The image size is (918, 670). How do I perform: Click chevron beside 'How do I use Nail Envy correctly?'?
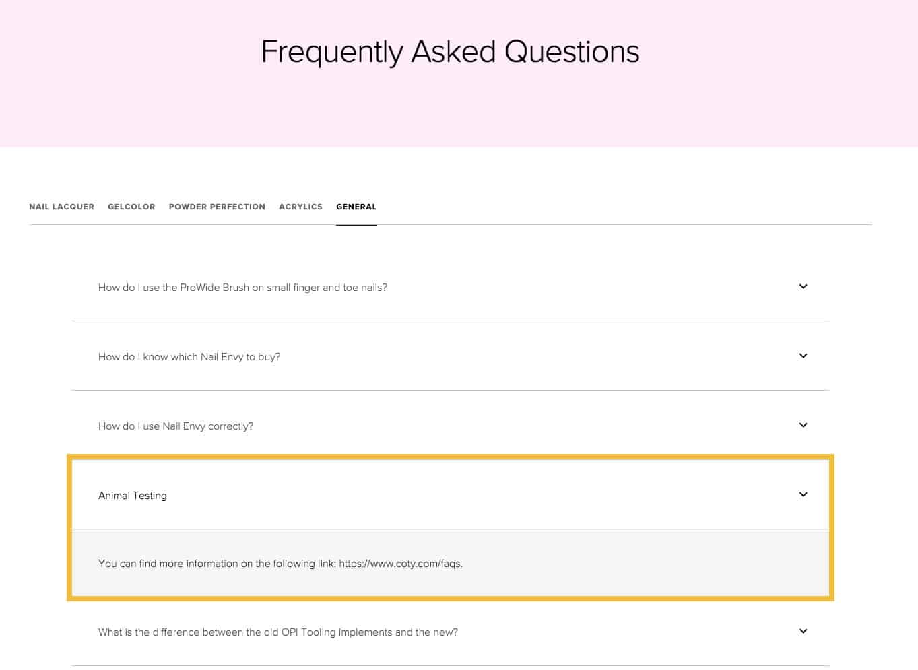[x=803, y=425]
